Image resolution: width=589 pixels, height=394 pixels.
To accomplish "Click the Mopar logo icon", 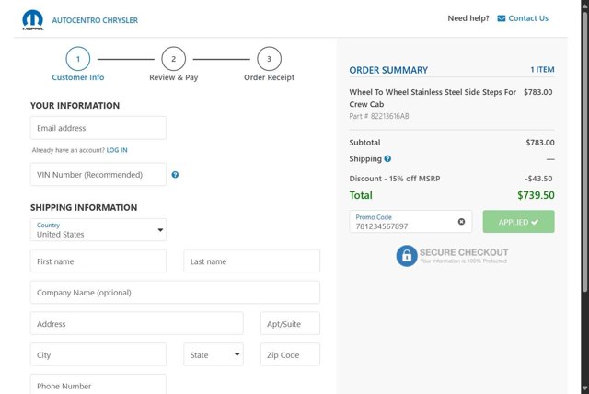I will click(x=32, y=18).
